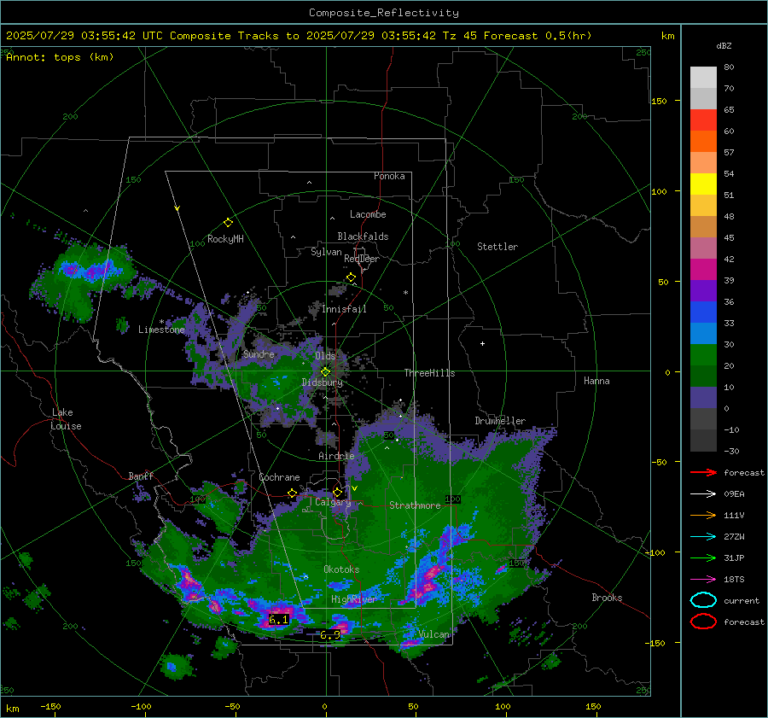768x718 pixels.
Task: Click the Strathmore city label
Action: pyautogui.click(x=415, y=505)
